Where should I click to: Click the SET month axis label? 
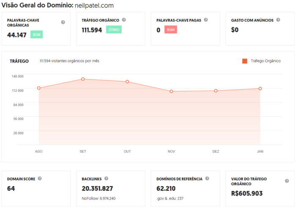click(x=83, y=151)
